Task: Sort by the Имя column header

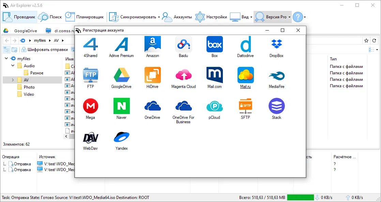Action: click(69, 59)
